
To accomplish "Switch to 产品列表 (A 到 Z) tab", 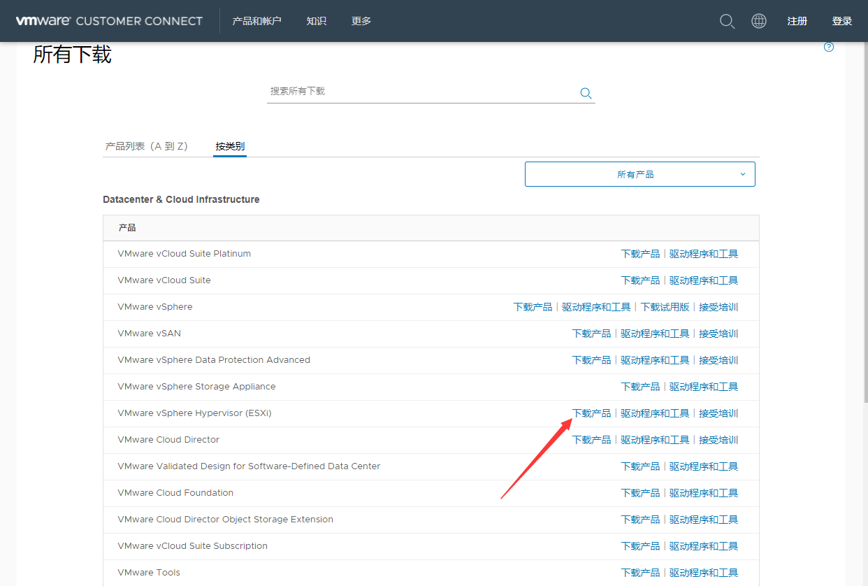I will [x=147, y=146].
